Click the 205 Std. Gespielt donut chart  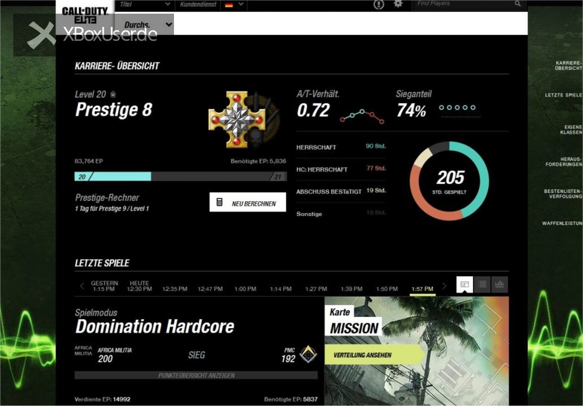pos(449,181)
